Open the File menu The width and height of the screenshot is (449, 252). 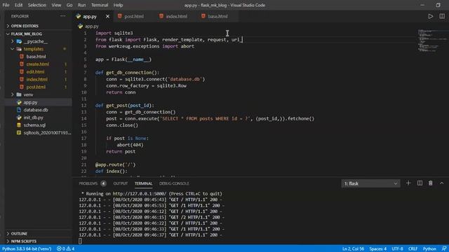6,5
